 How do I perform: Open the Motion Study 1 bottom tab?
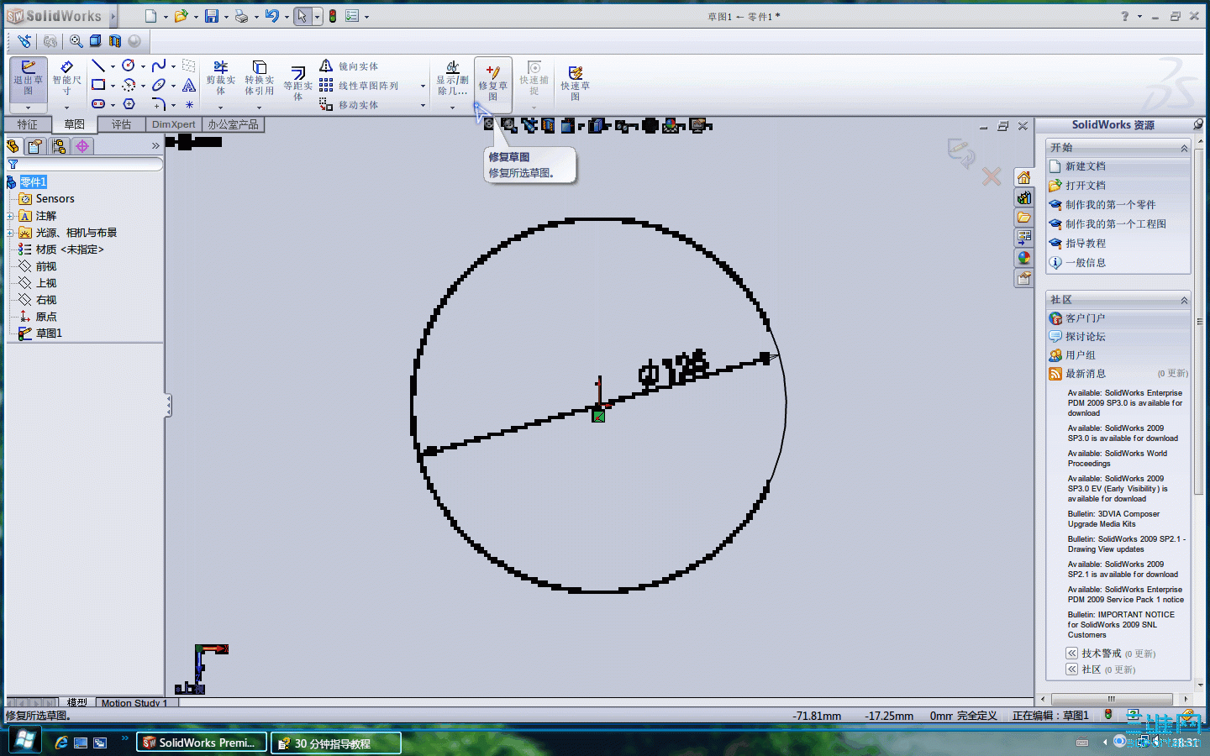[x=134, y=702]
